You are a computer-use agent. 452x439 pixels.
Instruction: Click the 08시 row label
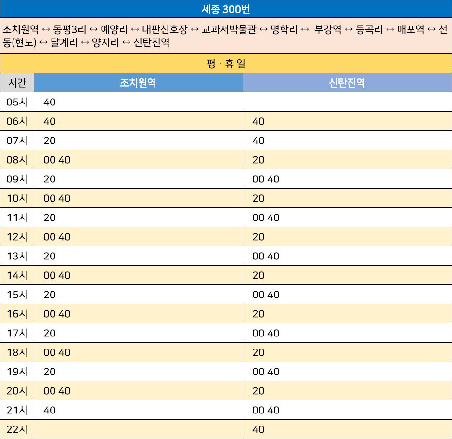(17, 160)
